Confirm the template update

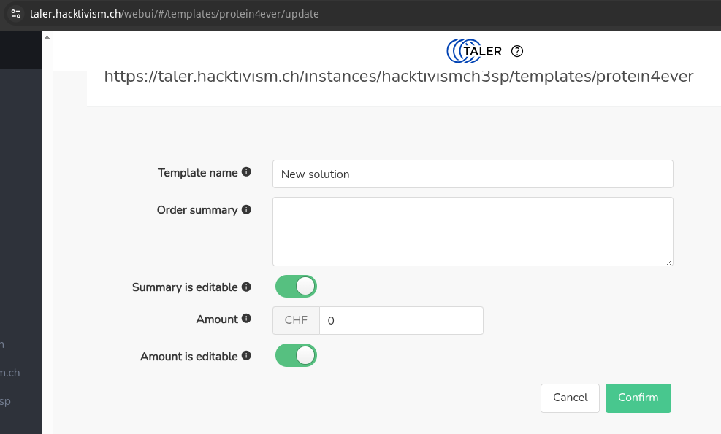pyautogui.click(x=638, y=398)
